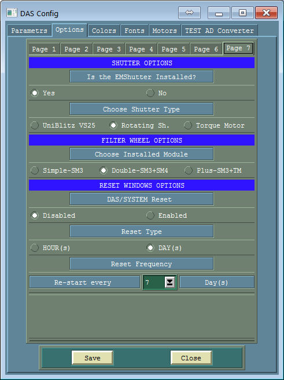The width and height of the screenshot is (284, 380).
Task: Open TEST AD Converter tab
Action: [219, 31]
